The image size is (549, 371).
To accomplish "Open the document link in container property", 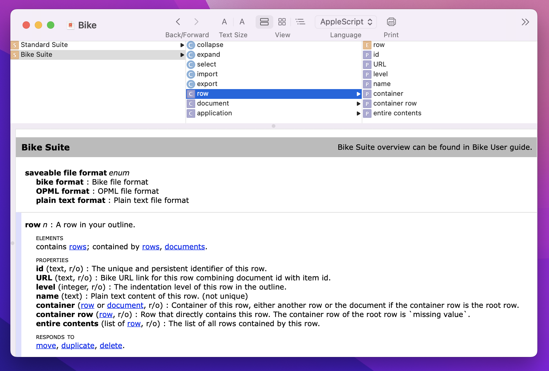I will [125, 305].
